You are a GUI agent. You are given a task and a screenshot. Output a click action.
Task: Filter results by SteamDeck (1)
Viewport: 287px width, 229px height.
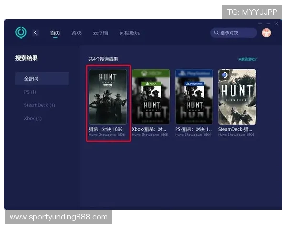[39, 105]
